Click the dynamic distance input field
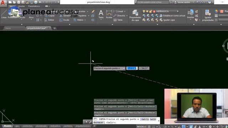The height and width of the screenshot is (128, 228). coord(132,68)
